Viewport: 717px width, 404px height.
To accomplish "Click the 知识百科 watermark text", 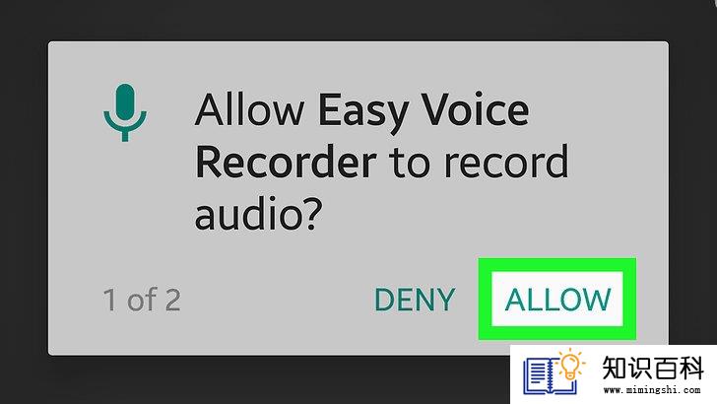I will click(653, 368).
